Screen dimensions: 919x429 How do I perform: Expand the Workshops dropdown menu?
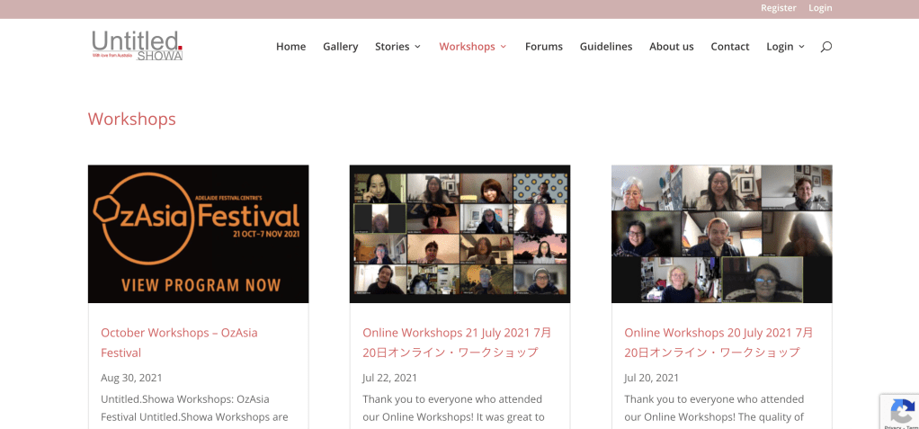(x=473, y=47)
